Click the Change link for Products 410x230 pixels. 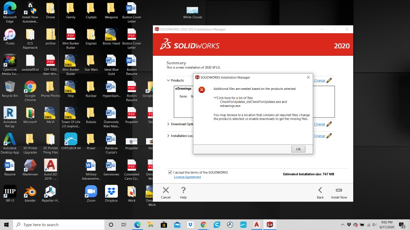tap(319, 80)
